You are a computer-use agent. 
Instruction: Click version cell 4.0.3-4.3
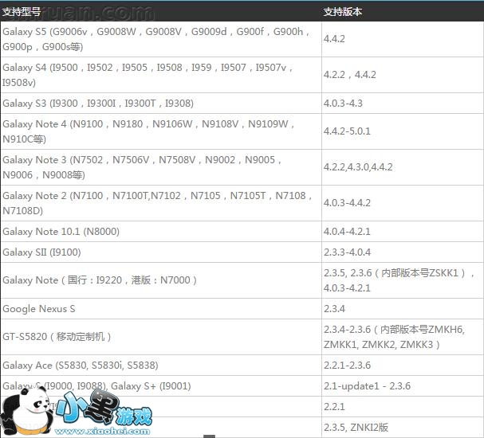click(x=403, y=104)
